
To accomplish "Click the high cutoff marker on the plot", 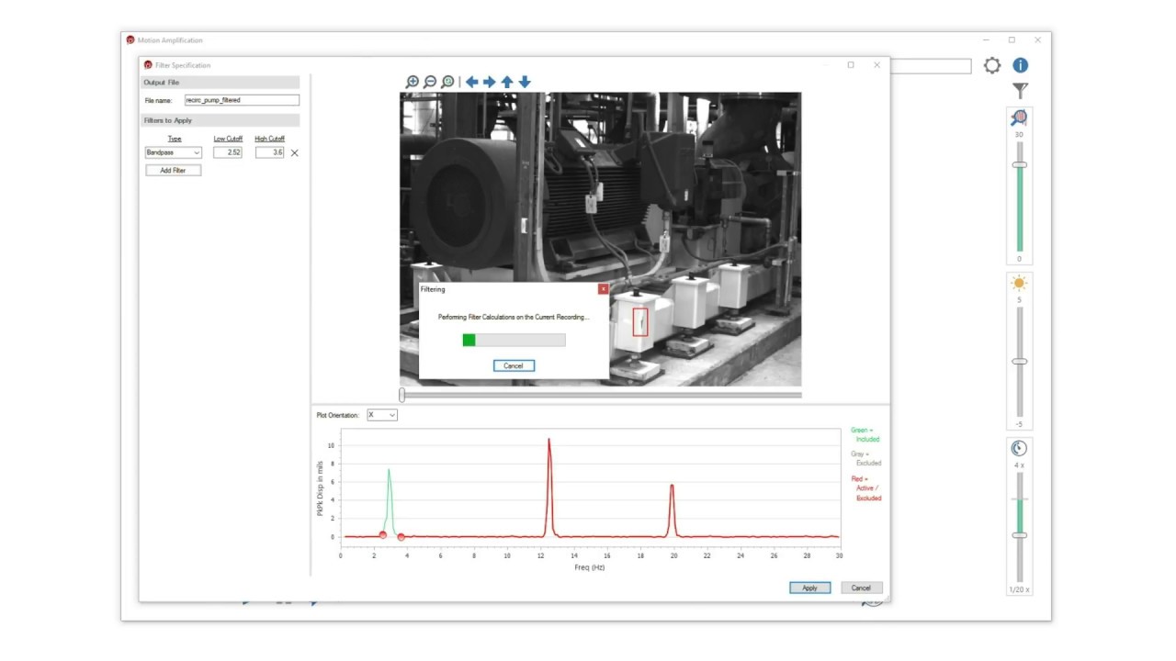I will tap(401, 537).
